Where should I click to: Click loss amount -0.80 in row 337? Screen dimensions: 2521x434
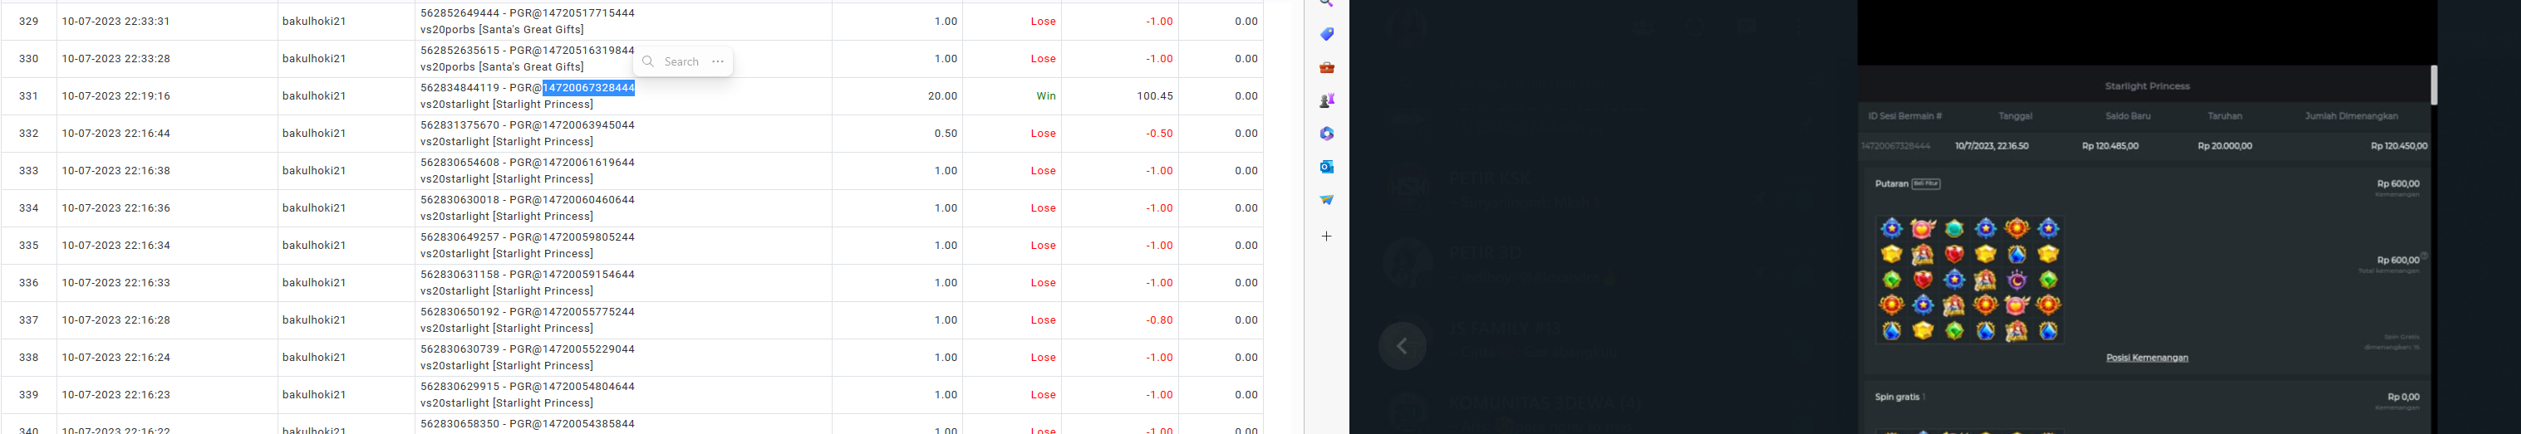[x=1160, y=319]
